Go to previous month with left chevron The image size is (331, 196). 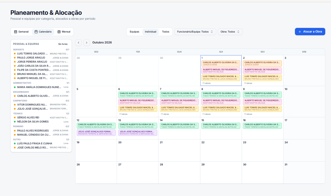click(x=78, y=43)
